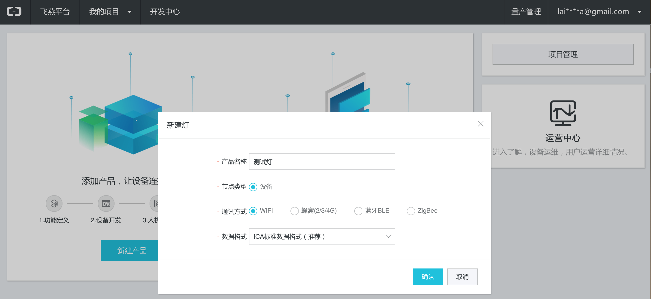The height and width of the screenshot is (299, 651).
Task: Select 蜂窝(2/3/4G) communication method
Action: 294,211
